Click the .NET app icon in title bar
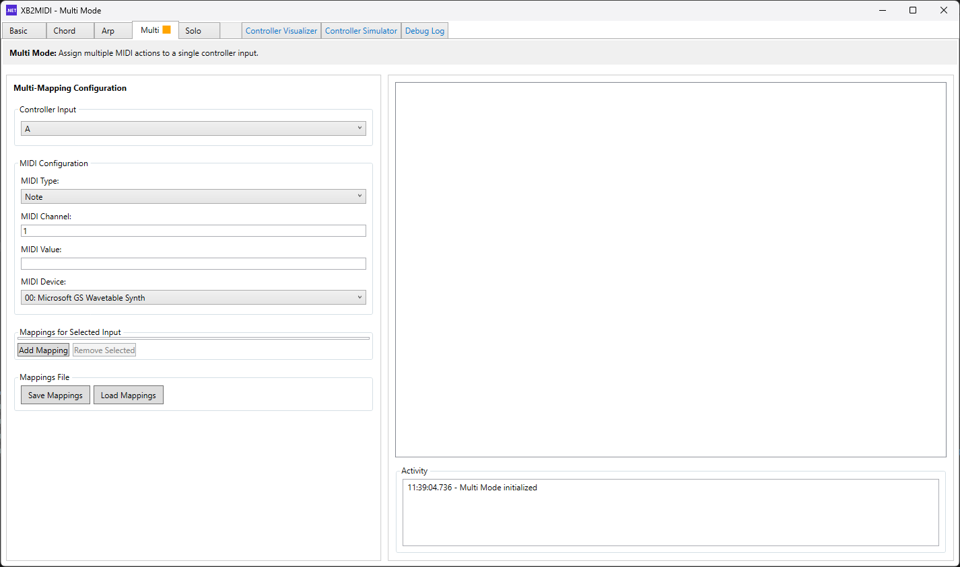960x567 pixels. pos(11,10)
